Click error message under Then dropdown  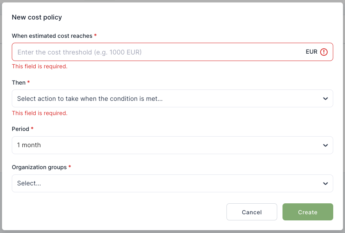click(39, 113)
